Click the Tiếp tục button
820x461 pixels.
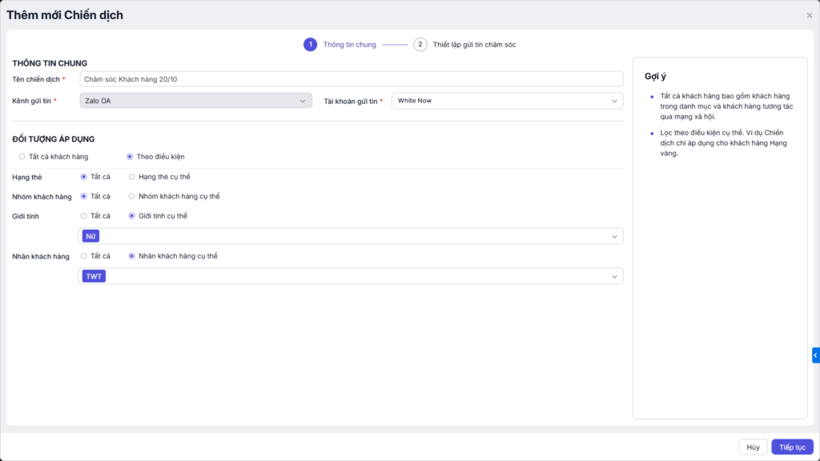point(792,447)
